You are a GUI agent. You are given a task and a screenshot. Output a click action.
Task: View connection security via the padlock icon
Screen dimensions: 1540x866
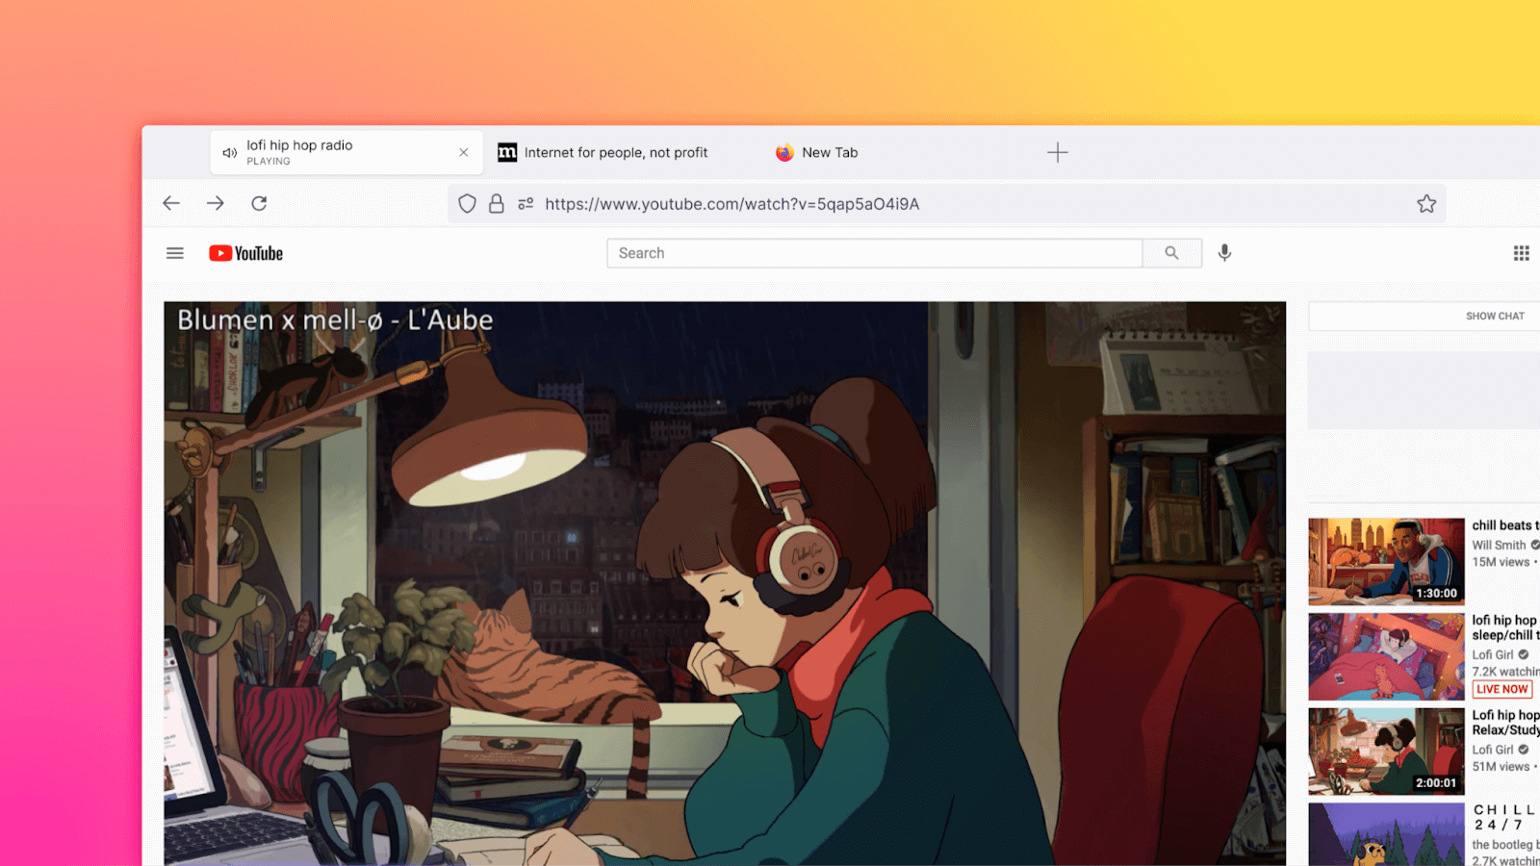(x=496, y=203)
